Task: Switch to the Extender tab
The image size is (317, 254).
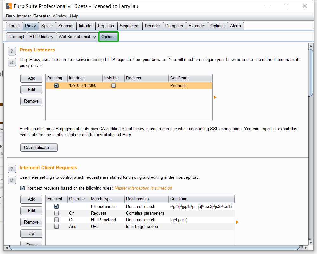Action: coord(197,26)
